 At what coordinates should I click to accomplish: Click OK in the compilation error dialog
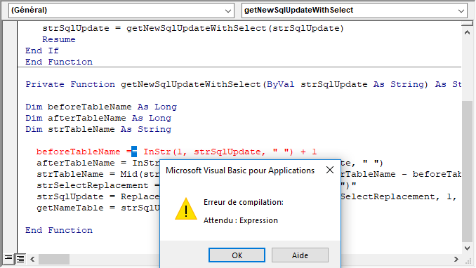pos(237,255)
